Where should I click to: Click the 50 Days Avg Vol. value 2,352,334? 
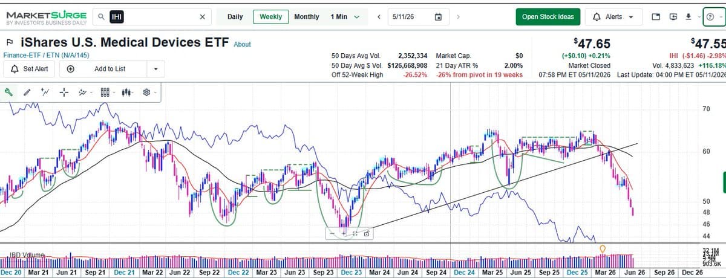click(413, 55)
